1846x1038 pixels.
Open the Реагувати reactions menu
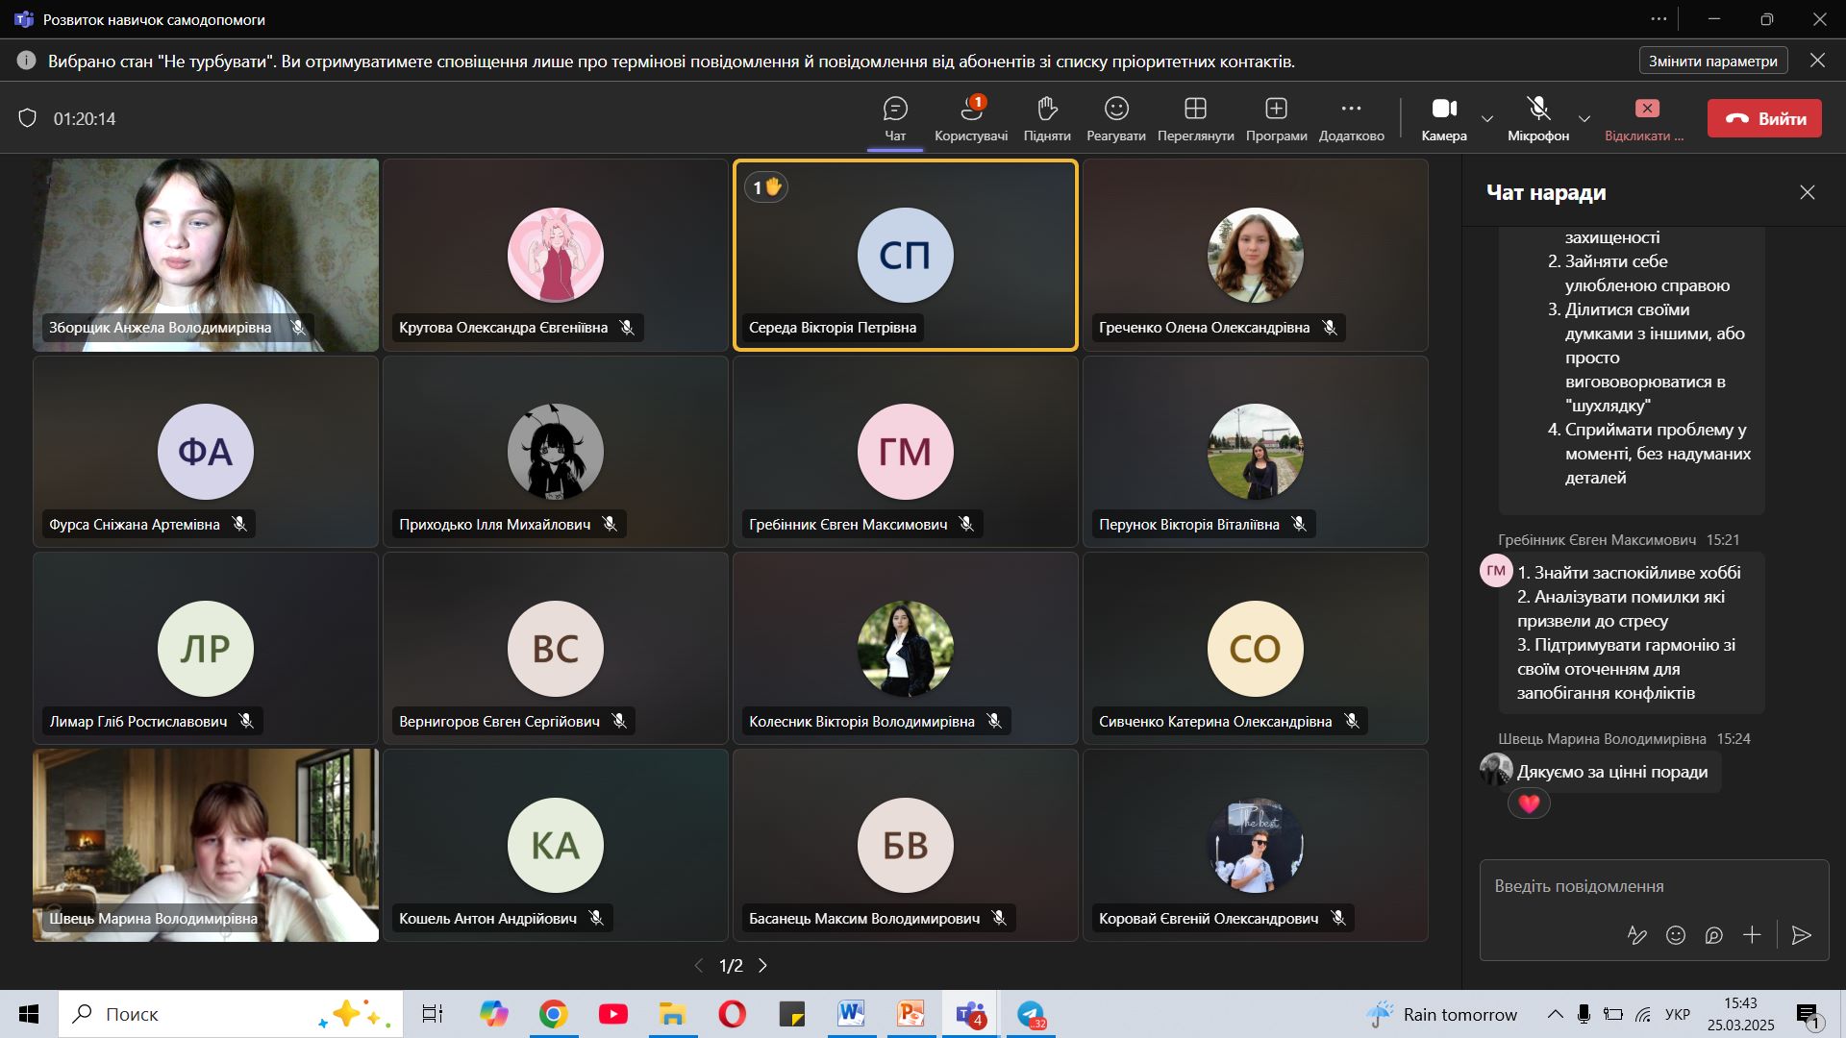point(1115,118)
